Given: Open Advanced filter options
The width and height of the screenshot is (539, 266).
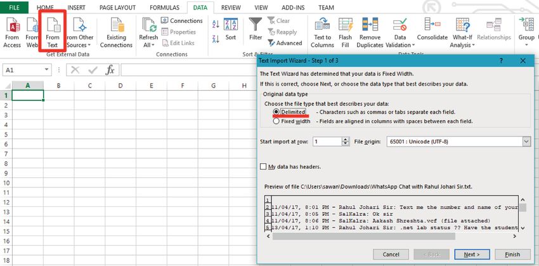Looking at the screenshot, I should [285, 43].
